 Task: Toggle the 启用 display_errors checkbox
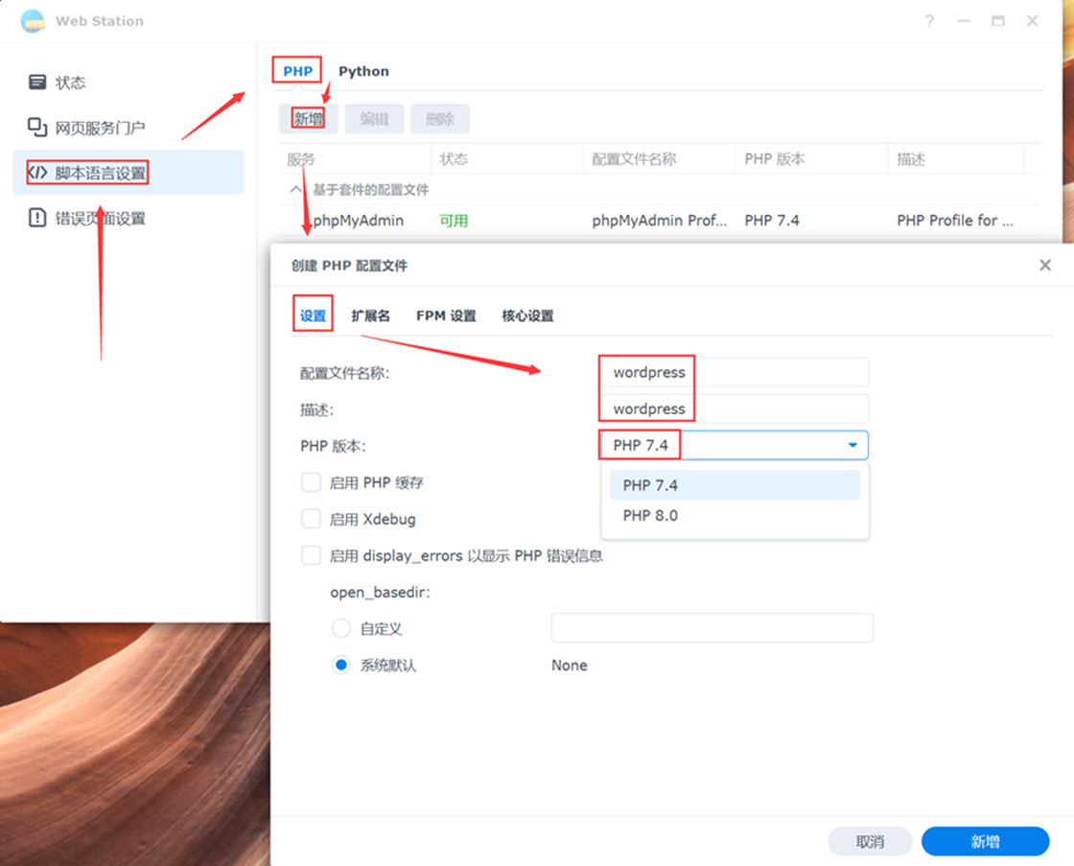point(311,555)
